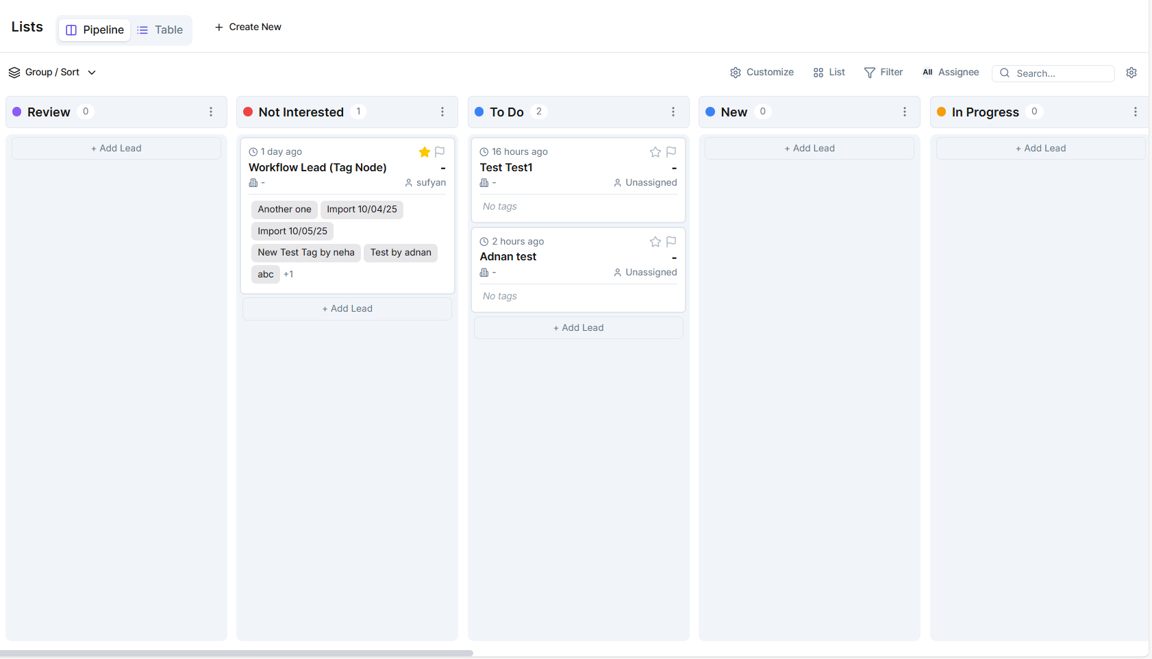
Task: Expand the Group / Sort dropdown chevron
Action: (92, 73)
